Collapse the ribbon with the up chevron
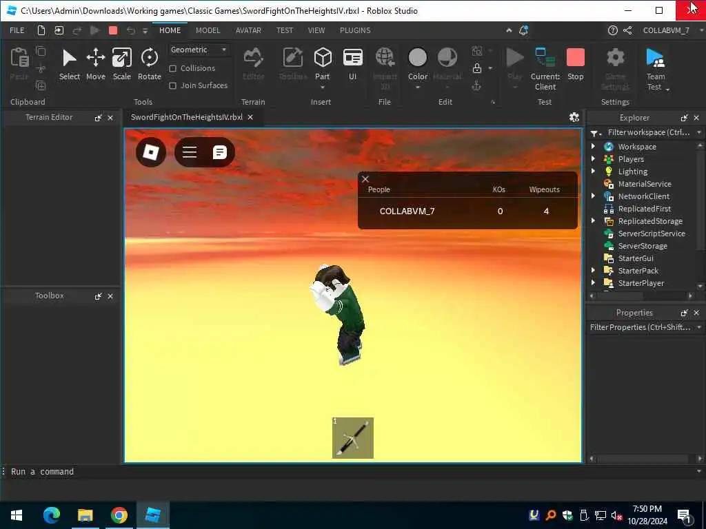This screenshot has width=706, height=529. (x=509, y=30)
